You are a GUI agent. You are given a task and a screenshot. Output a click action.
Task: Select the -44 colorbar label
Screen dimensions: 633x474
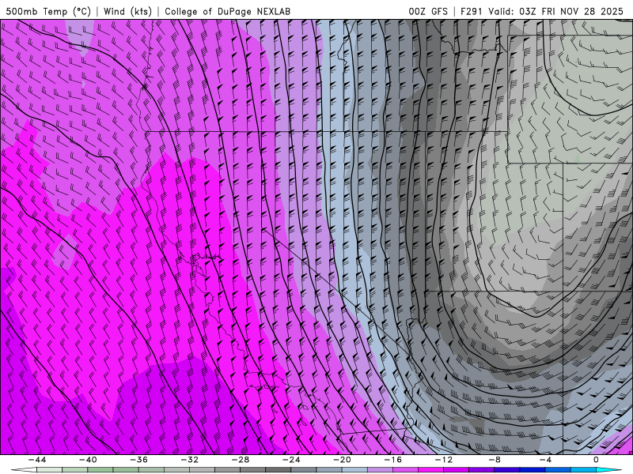[36, 460]
